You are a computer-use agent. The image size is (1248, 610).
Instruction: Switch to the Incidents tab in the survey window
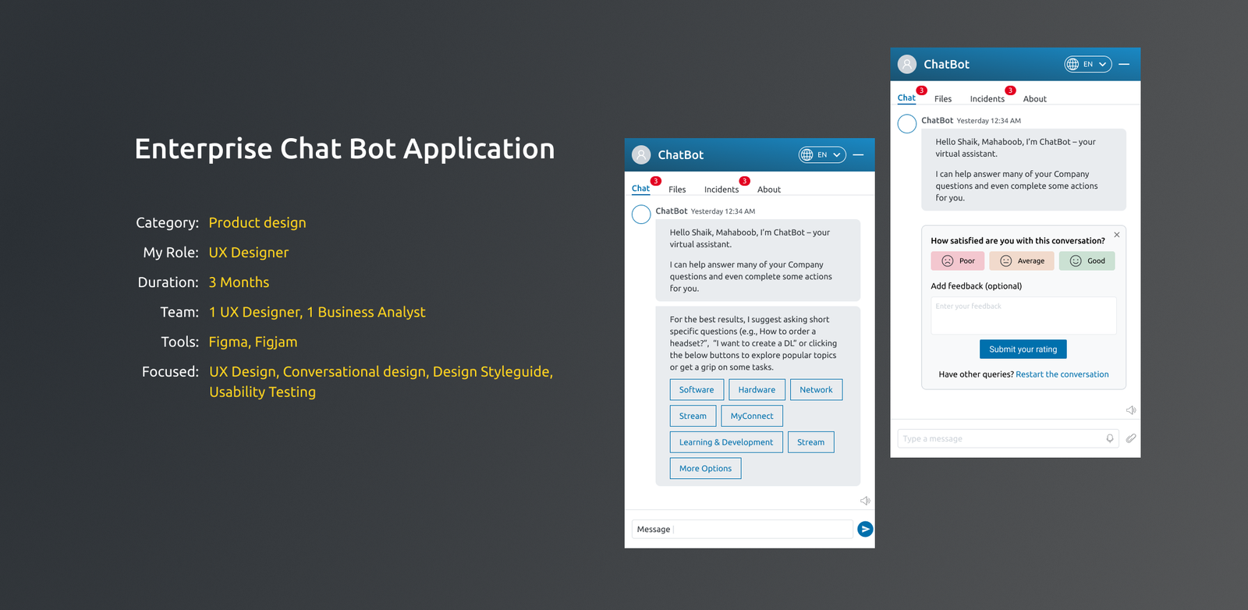point(987,99)
